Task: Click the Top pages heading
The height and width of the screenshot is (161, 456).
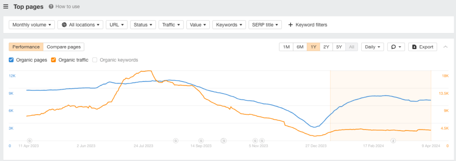Action: coord(28,7)
